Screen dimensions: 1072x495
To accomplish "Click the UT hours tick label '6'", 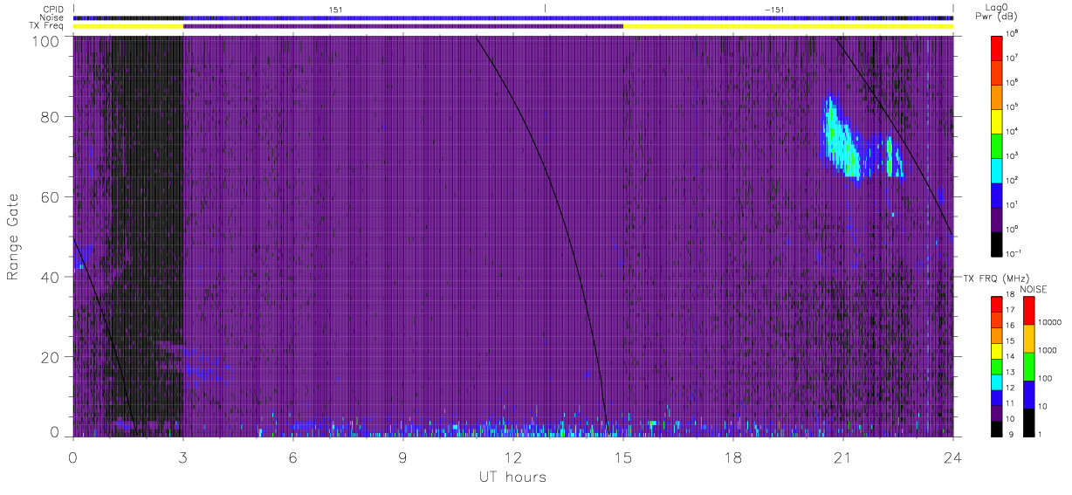I will [293, 457].
